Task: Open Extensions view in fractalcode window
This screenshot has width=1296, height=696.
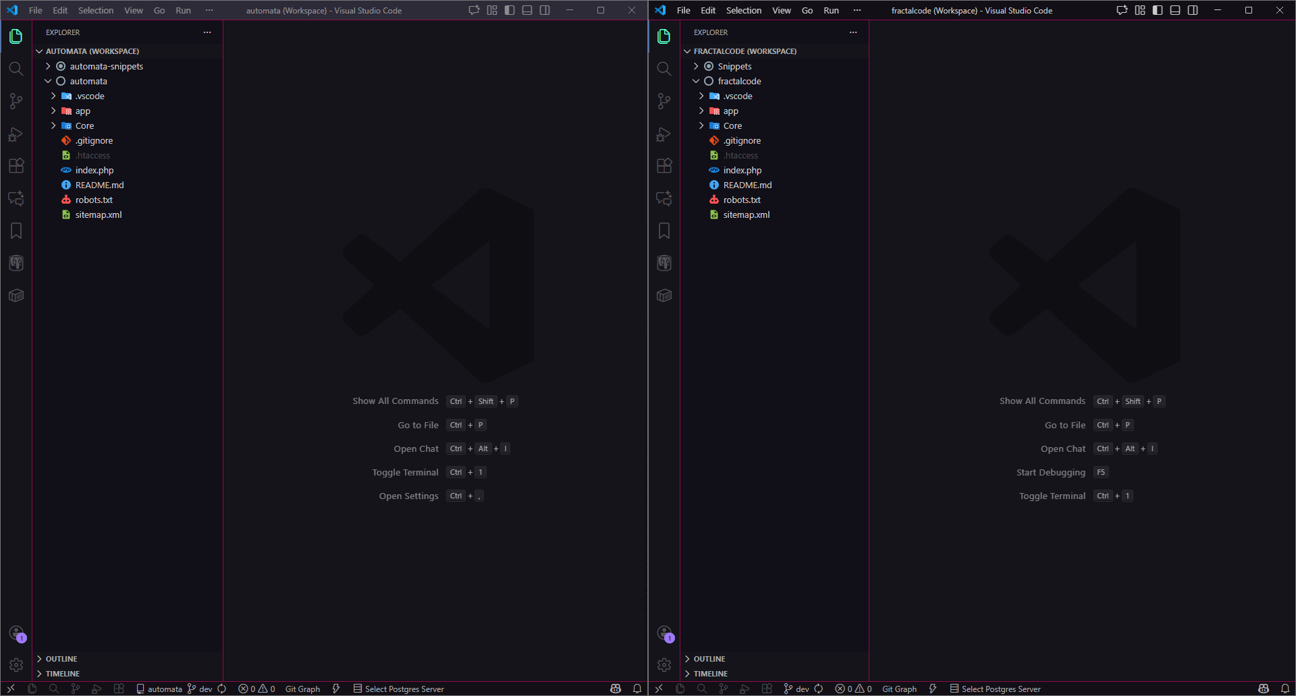Action: point(664,166)
